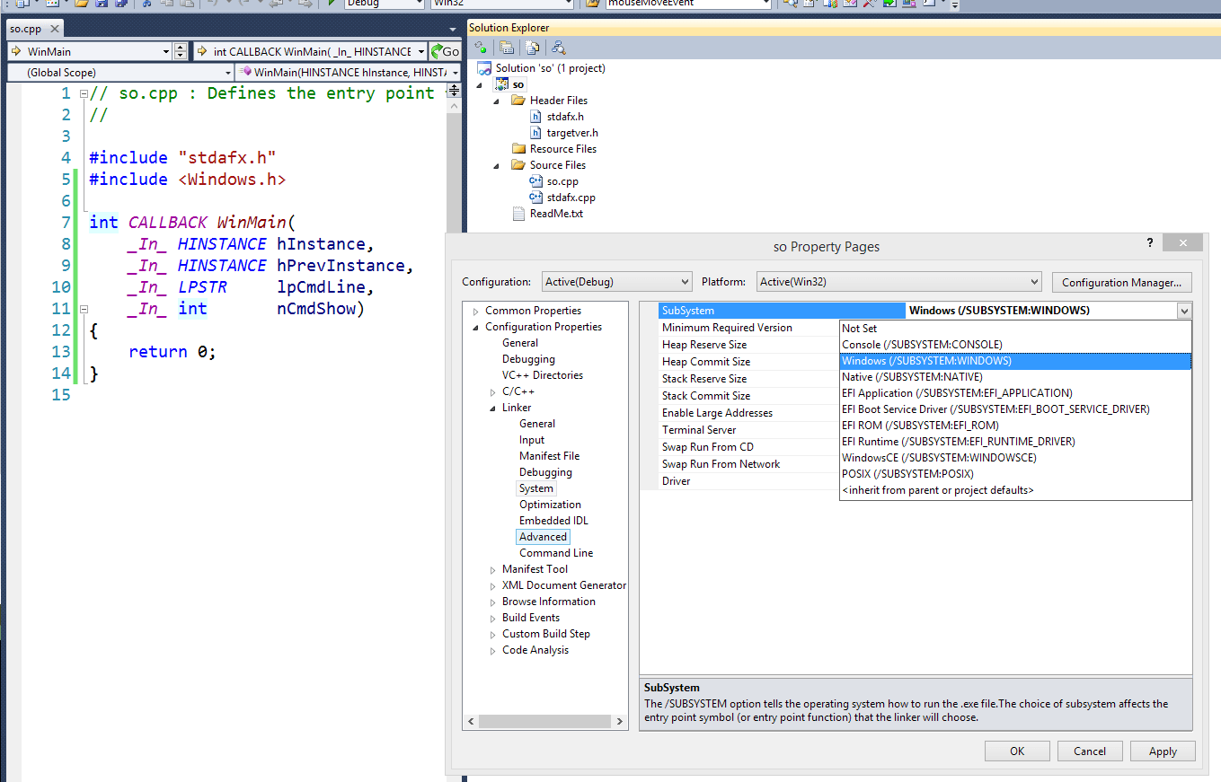Open the editor tab list dropdown arrow
The height and width of the screenshot is (782, 1221).
coord(454,28)
